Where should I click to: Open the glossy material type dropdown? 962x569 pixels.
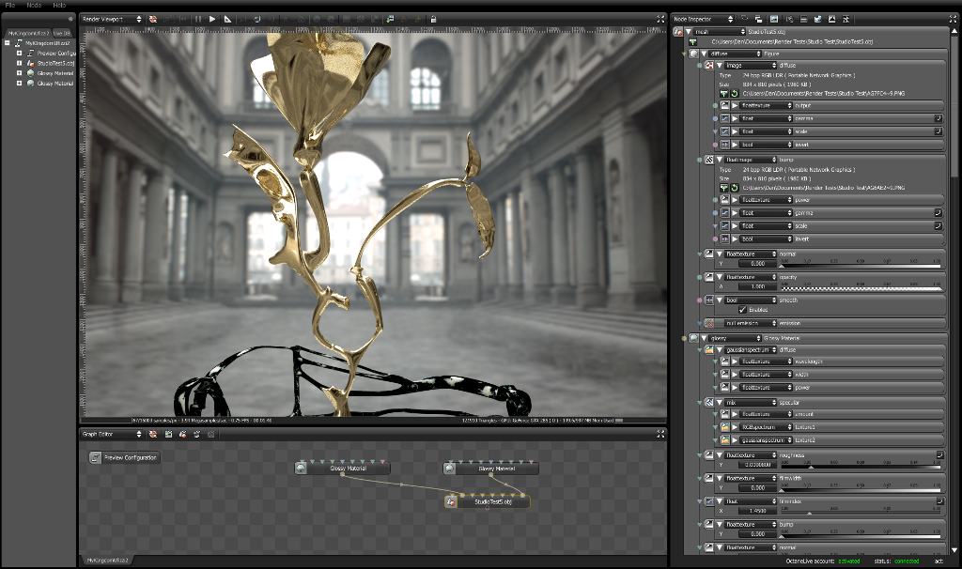click(735, 338)
